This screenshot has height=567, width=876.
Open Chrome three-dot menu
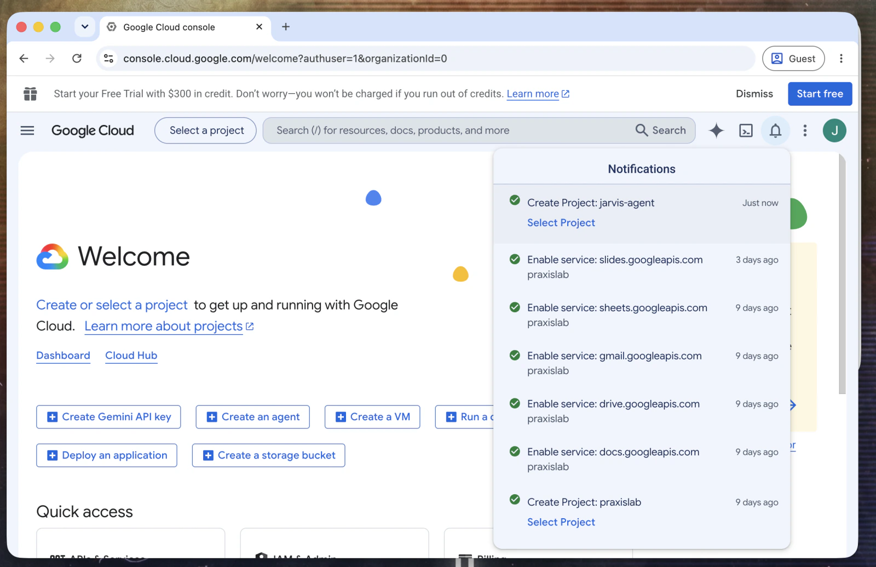841,59
